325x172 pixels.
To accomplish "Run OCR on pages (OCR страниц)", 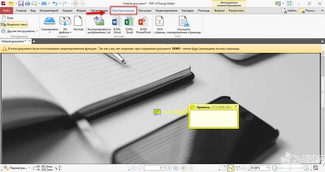I will (x=159, y=25).
